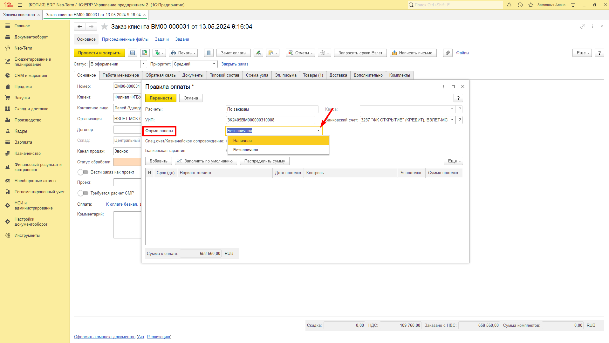Open the Отчеты dropdown button
Screen dimensions: 609x343
[300, 53]
